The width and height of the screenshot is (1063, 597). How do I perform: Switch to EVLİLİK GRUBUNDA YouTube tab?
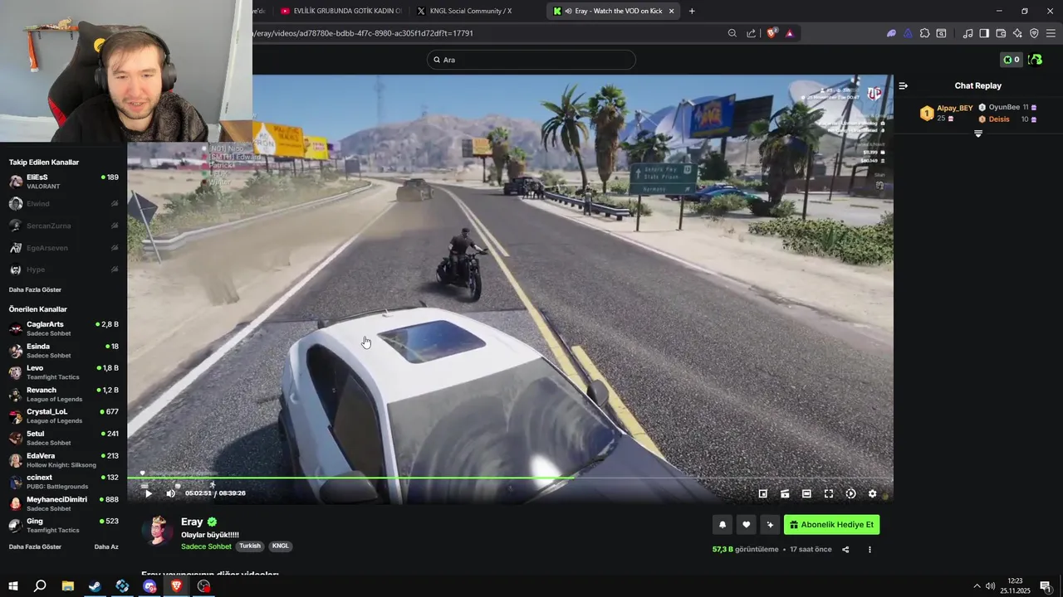(x=341, y=11)
